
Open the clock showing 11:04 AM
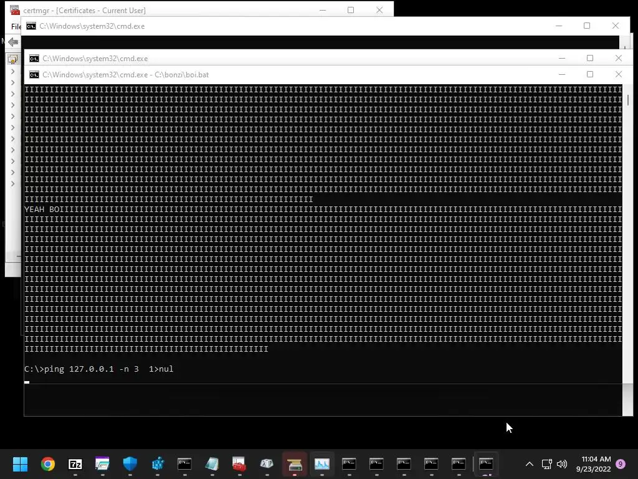(x=593, y=464)
